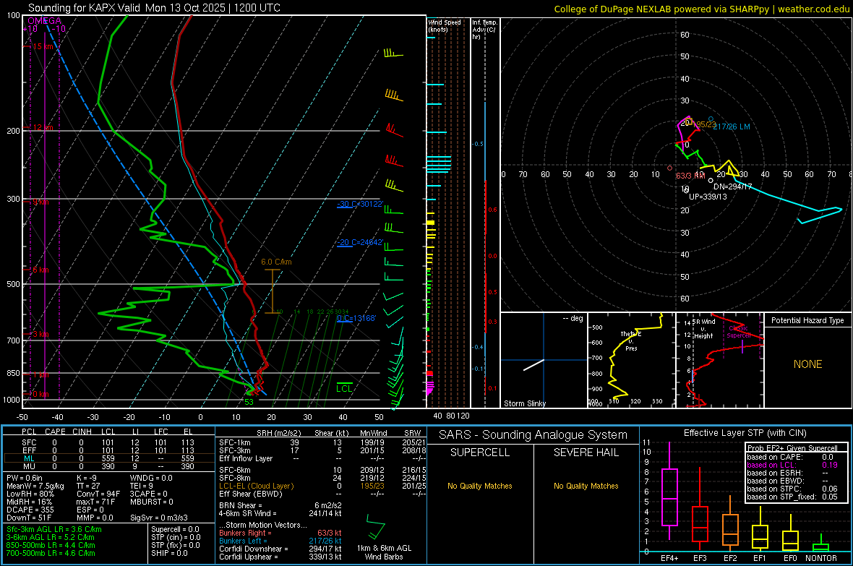853x566 pixels.
Task: Click the 'MeanW = 7.5g/kg' value
Action: click(x=35, y=486)
